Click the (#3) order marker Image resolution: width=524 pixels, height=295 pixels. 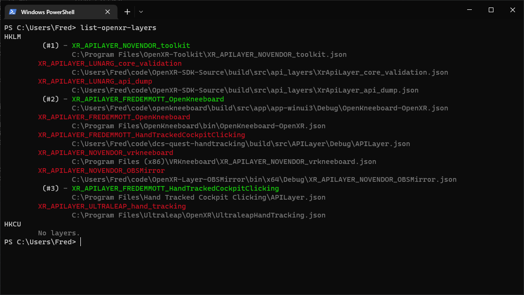[50, 188]
